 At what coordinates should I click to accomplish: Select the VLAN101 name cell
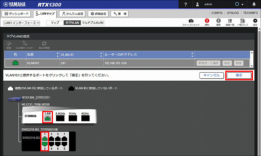click(x=43, y=63)
